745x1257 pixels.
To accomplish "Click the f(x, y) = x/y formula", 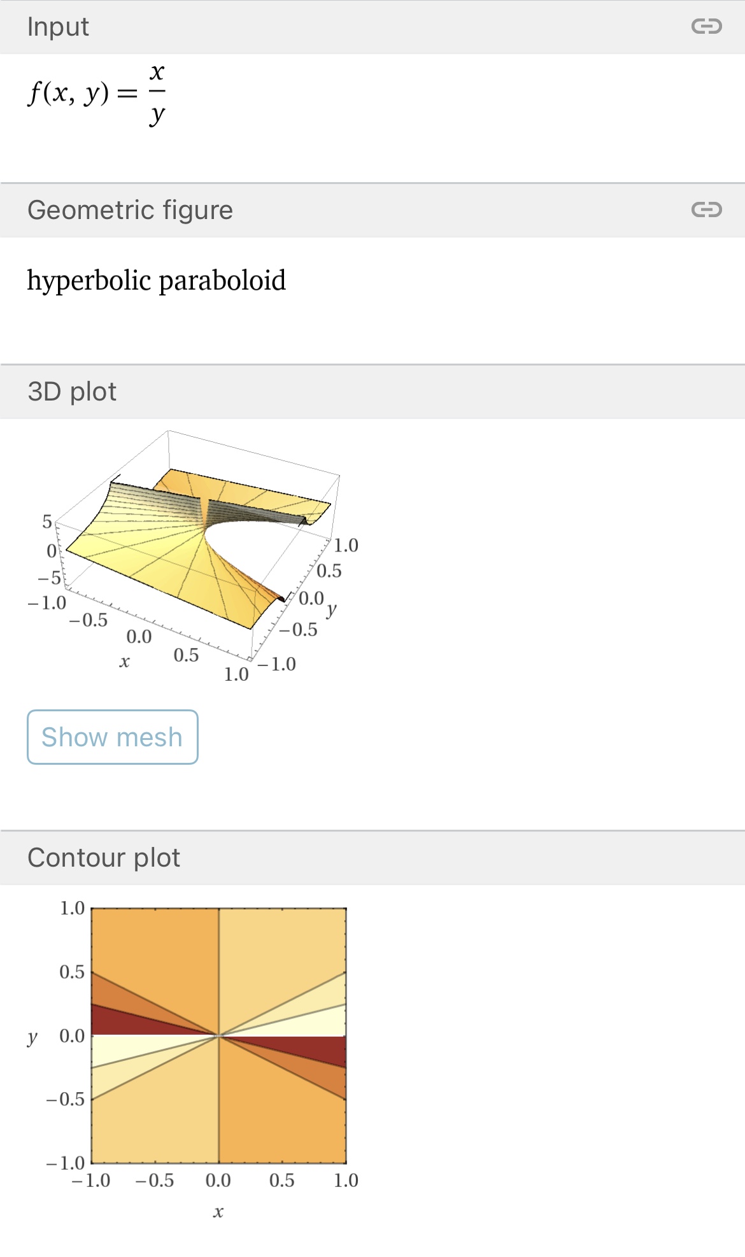I will [96, 94].
